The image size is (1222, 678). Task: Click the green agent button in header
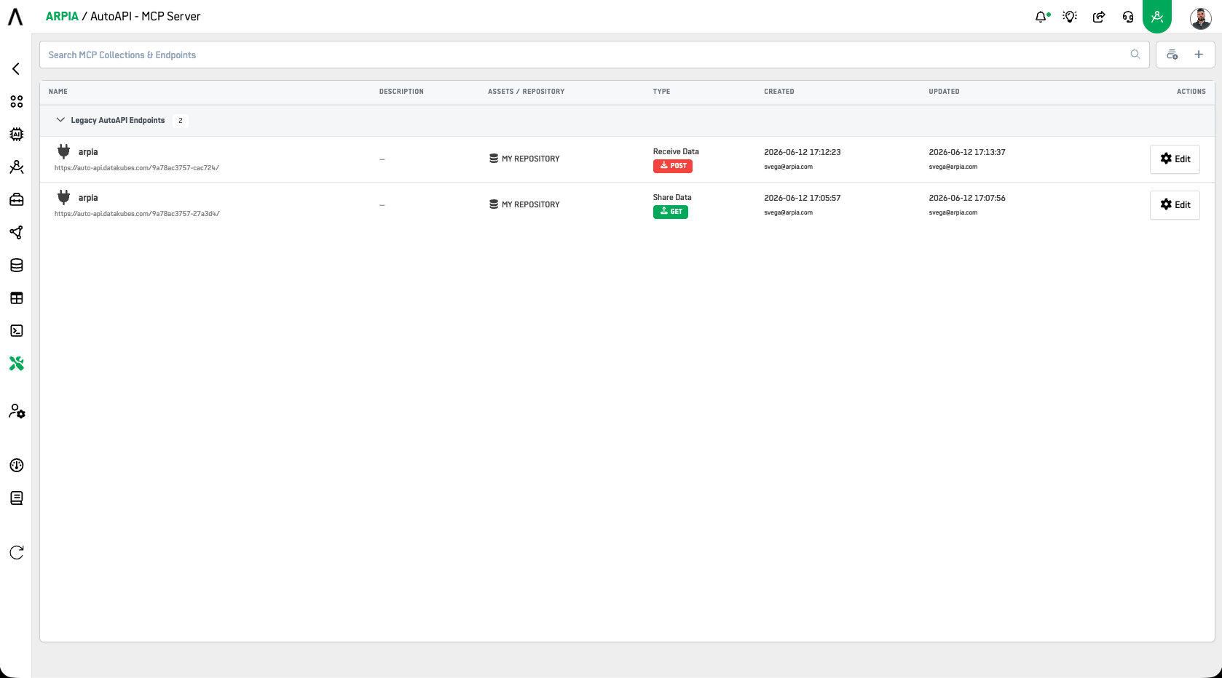coord(1157,16)
